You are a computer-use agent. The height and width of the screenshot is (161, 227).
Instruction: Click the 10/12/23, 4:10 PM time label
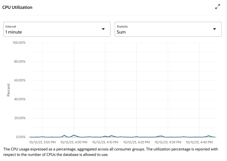[x=105, y=142]
